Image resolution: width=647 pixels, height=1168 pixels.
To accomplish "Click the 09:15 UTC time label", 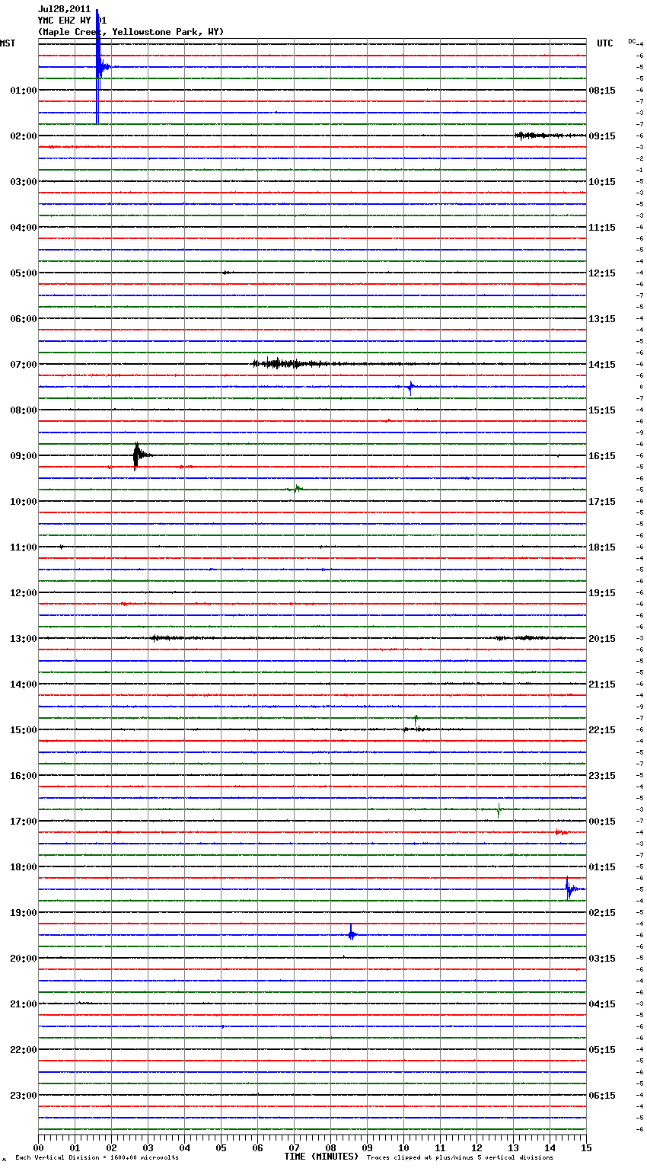I will click(x=602, y=136).
